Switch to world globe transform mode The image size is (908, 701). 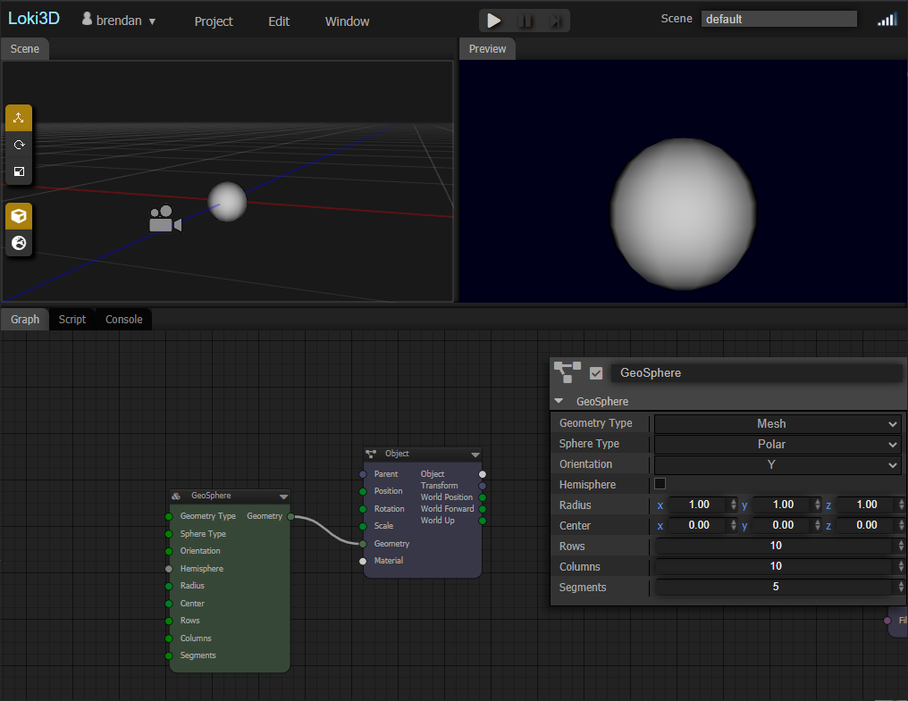(x=18, y=243)
